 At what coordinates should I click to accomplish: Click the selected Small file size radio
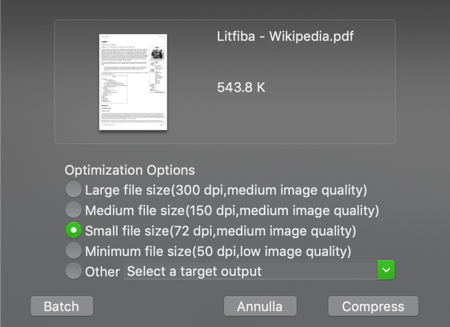tap(74, 230)
